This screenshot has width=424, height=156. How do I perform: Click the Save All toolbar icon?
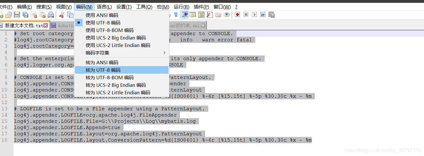(x=25, y=15)
